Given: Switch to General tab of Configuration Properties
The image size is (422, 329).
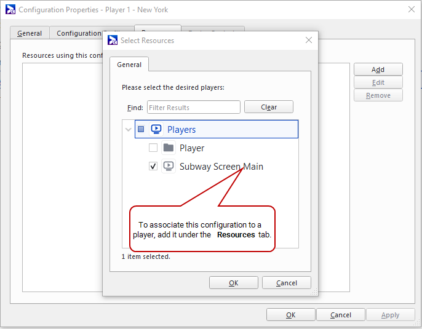Looking at the screenshot, I should click(x=30, y=33).
